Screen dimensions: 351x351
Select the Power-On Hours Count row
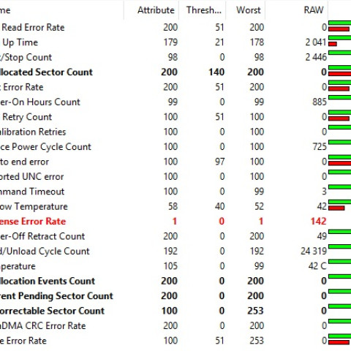[175, 102]
